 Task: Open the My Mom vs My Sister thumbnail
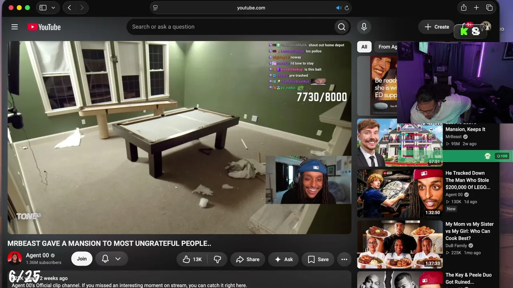[x=400, y=244]
